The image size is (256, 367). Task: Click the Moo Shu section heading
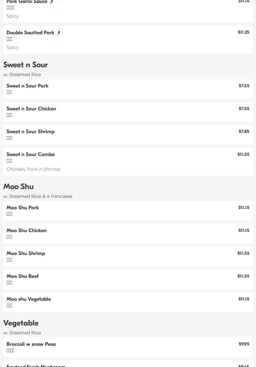point(18,186)
